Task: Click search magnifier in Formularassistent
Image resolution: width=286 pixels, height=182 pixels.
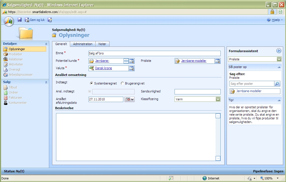Action: click(x=277, y=84)
